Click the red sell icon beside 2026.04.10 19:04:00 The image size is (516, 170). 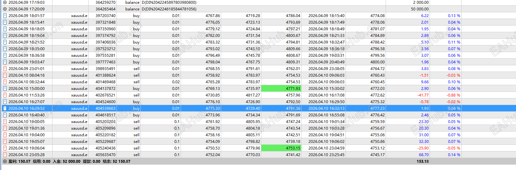click(x=5, y=135)
